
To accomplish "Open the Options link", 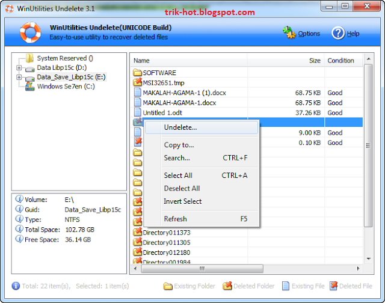I will tap(309, 34).
